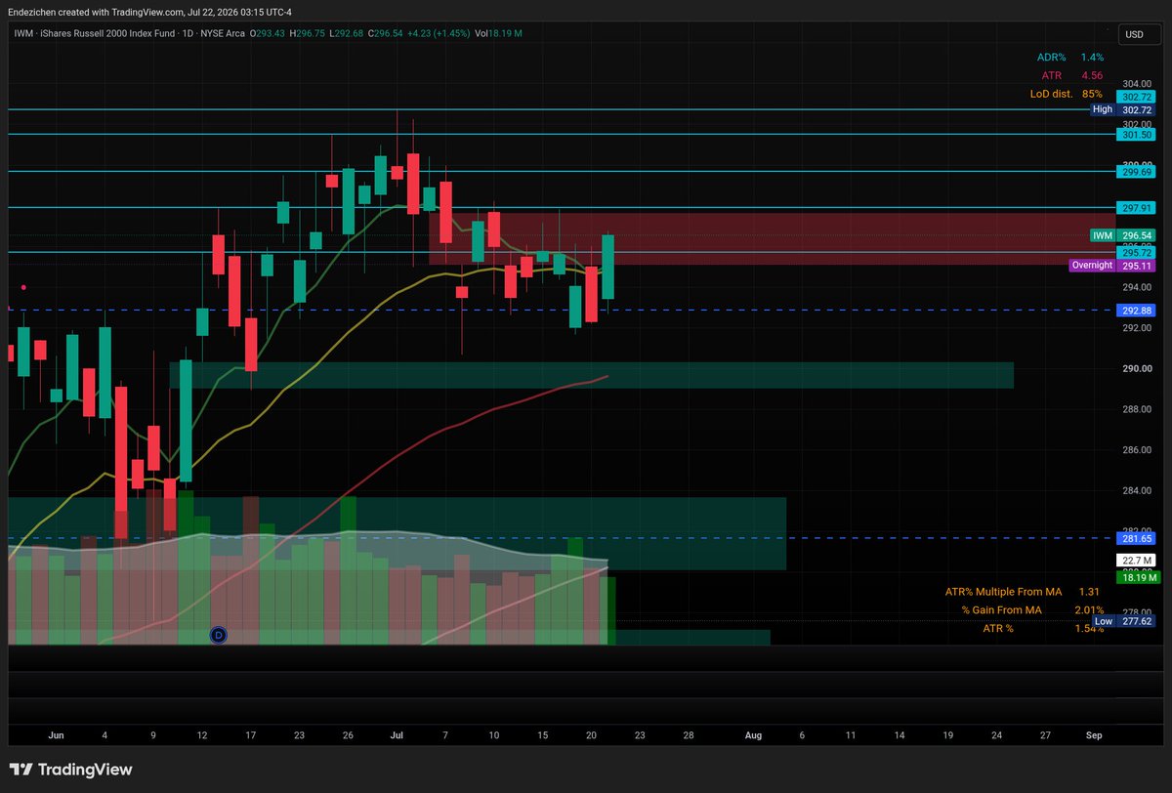Select the 281.65 dashed line price label

(x=1138, y=538)
